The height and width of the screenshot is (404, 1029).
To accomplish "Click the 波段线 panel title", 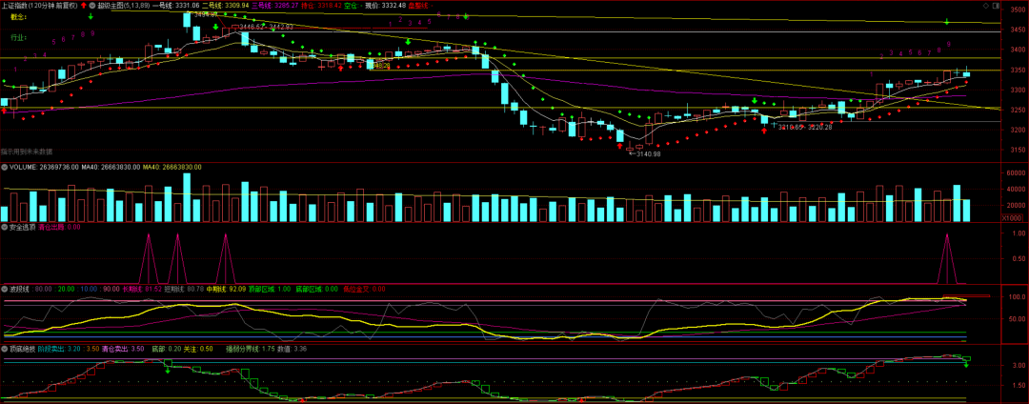I will coord(19,289).
